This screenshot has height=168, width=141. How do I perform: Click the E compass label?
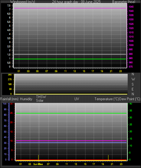[133, 89]
